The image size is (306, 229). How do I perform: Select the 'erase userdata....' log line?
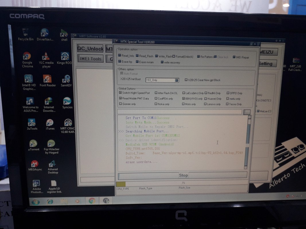(x=141, y=162)
